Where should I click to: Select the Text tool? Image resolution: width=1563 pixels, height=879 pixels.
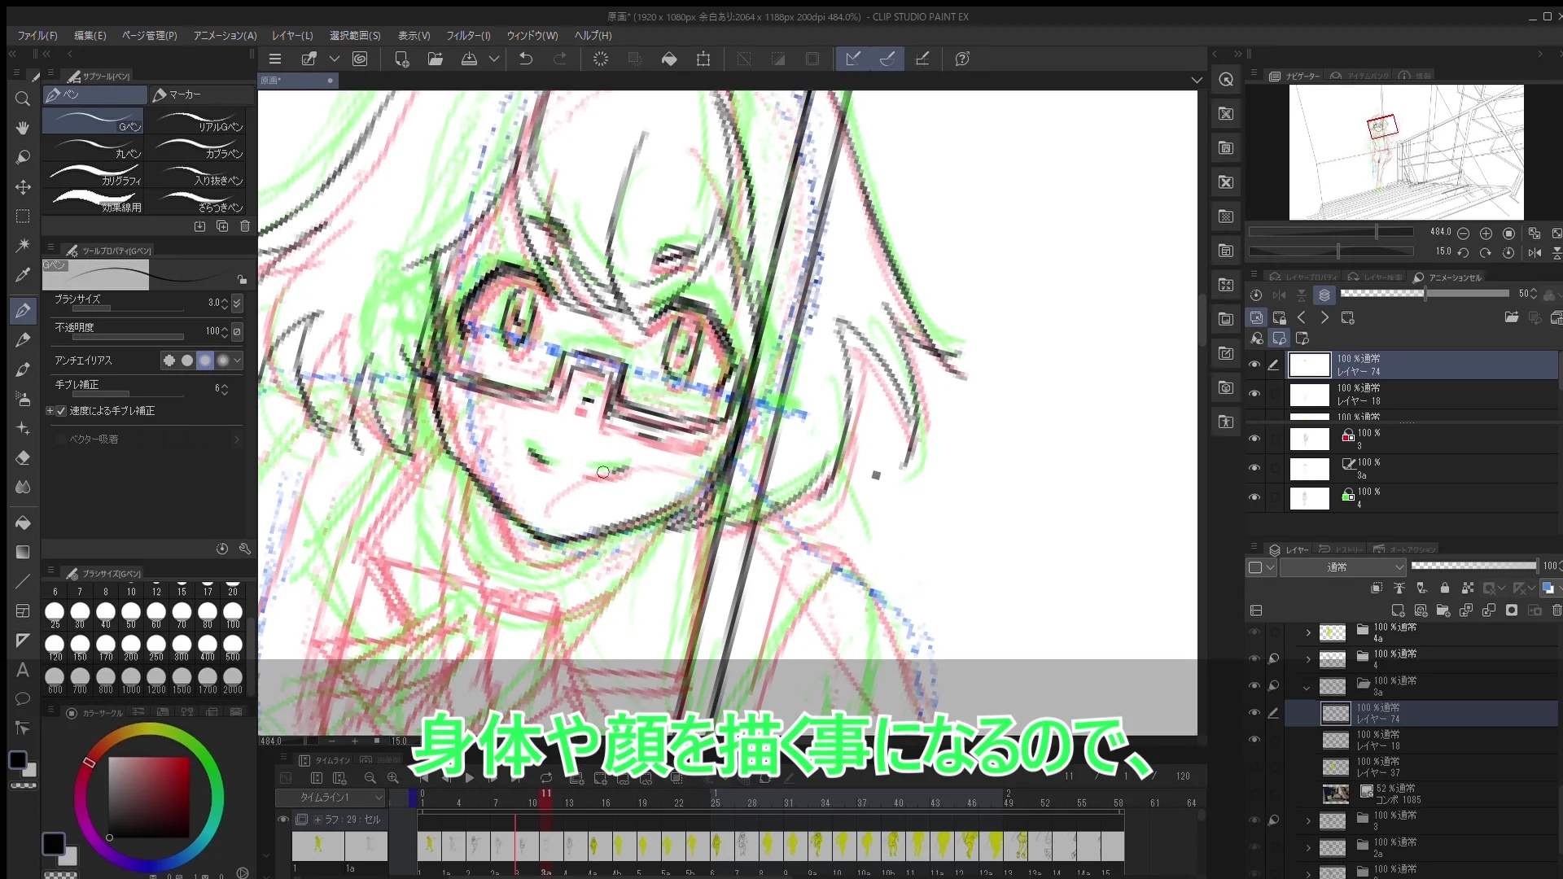click(x=22, y=671)
